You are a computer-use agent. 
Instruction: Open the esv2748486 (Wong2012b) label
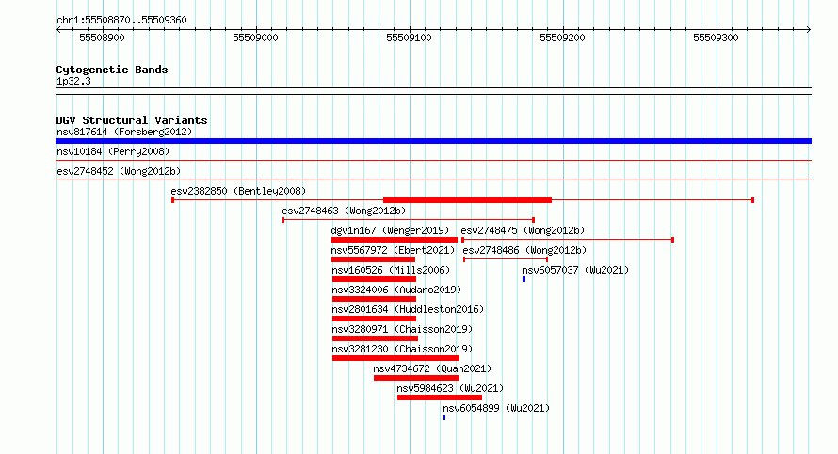(x=524, y=250)
